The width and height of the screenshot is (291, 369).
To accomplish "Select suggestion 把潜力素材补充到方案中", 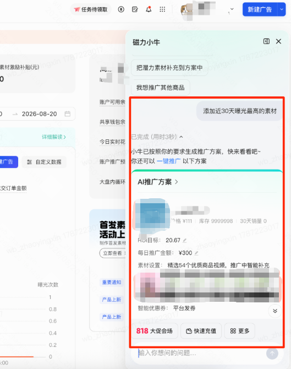I will click(x=169, y=68).
